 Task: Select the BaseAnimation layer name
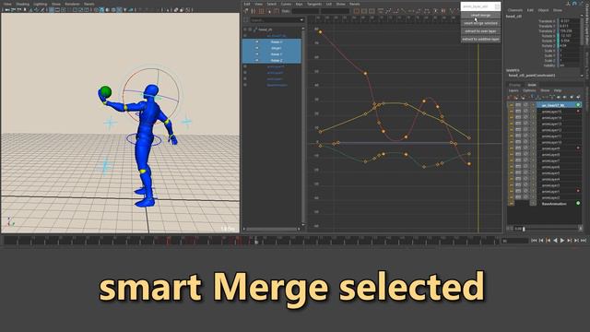click(x=554, y=204)
